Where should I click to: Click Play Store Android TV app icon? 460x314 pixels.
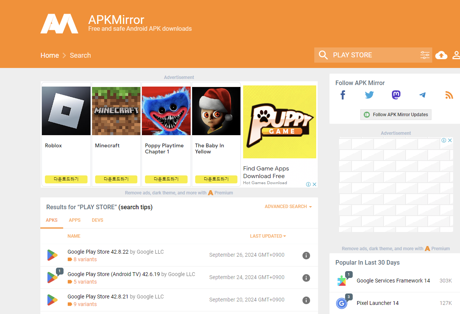(x=52, y=278)
